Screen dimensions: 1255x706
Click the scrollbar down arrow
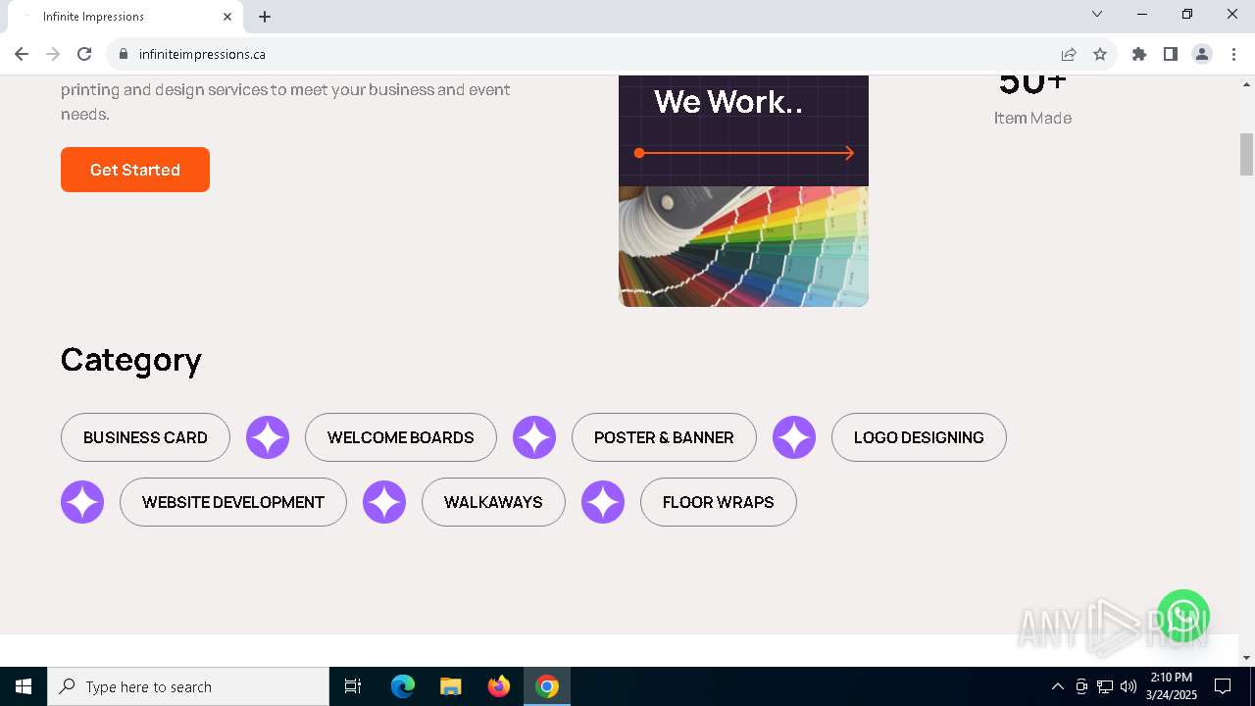coord(1247,657)
